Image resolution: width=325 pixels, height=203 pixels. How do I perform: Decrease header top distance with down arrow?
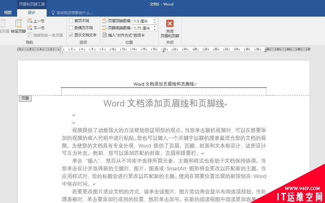[x=155, y=23]
